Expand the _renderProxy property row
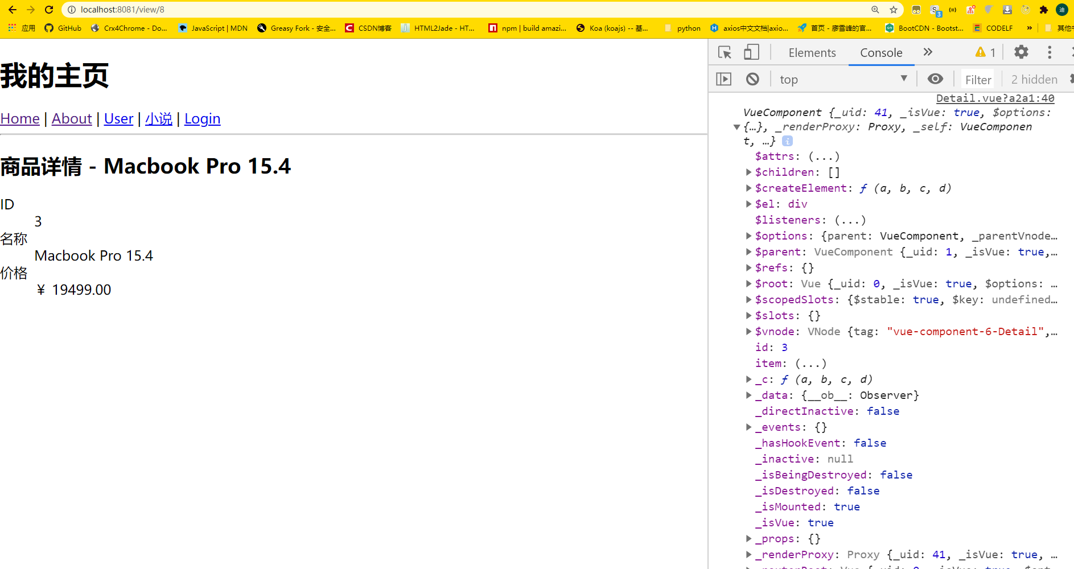1074x569 pixels. 748,554
